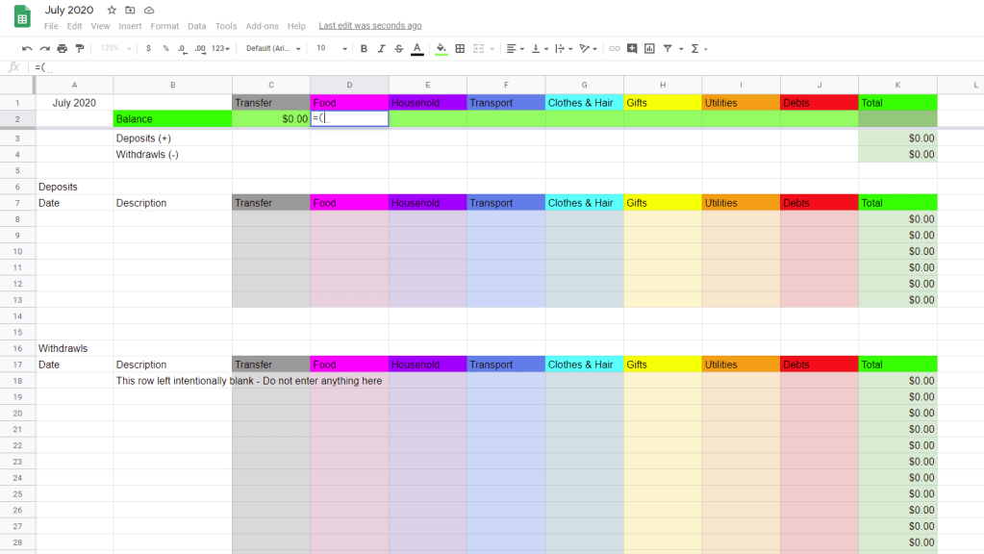Toggle italic formatting
Screen dimensions: 984x554
(x=381, y=48)
